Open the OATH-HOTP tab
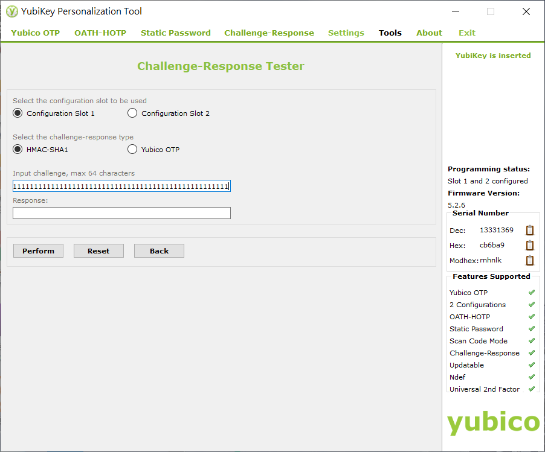 click(100, 33)
